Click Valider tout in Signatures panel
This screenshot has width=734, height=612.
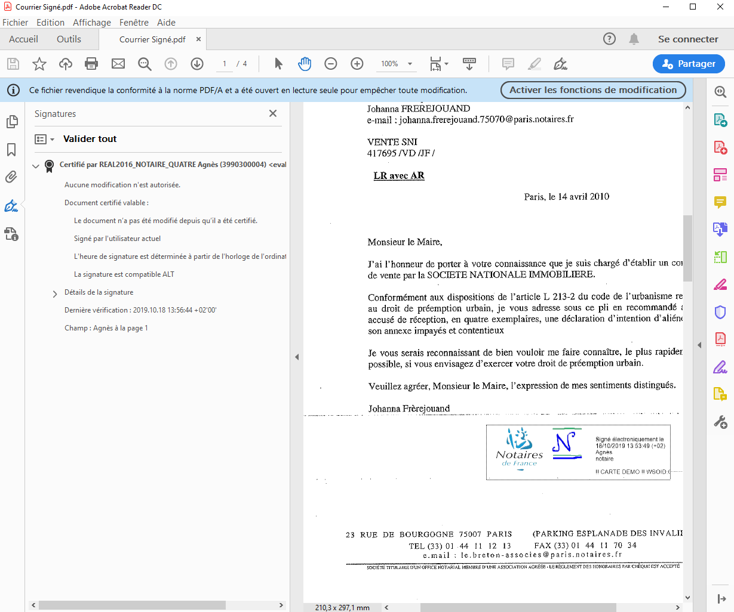click(x=90, y=139)
